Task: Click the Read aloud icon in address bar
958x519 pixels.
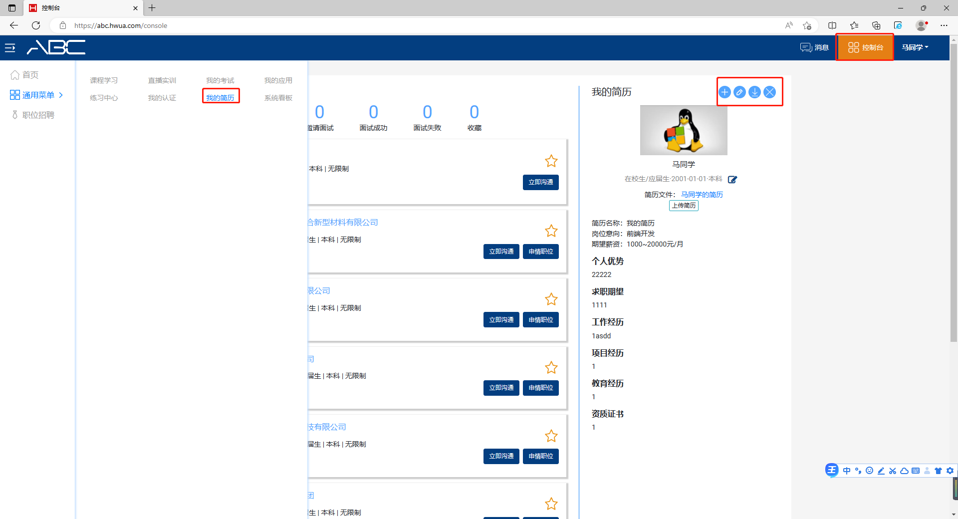Action: pos(789,25)
